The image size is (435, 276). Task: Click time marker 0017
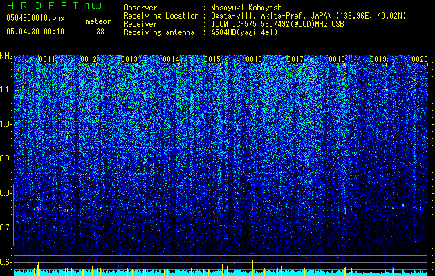[x=295, y=59]
